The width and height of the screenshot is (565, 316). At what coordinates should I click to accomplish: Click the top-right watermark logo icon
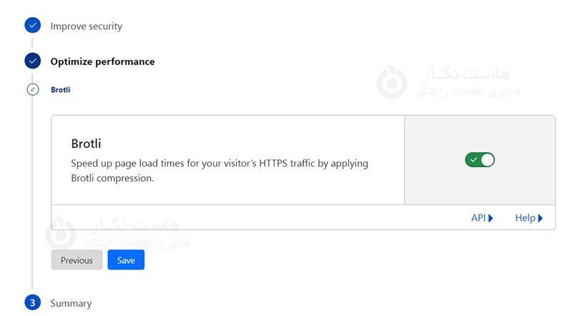click(x=391, y=82)
